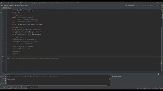Click the Desktop folder breadcrumb
This screenshot has height=91, width=163.
tap(18, 5)
